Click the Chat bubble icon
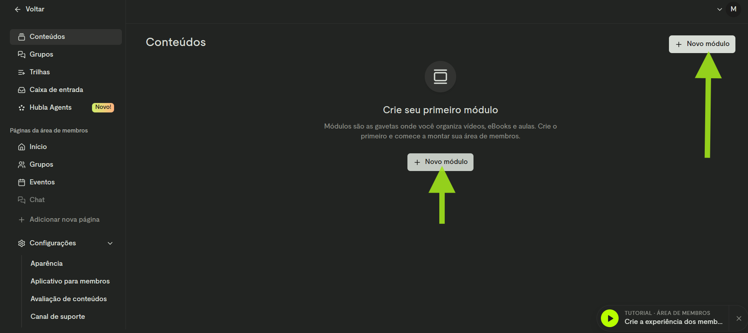 [x=22, y=200]
